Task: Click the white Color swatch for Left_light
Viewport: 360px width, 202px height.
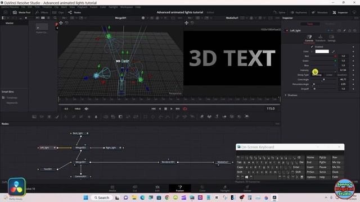Action: coord(322,52)
